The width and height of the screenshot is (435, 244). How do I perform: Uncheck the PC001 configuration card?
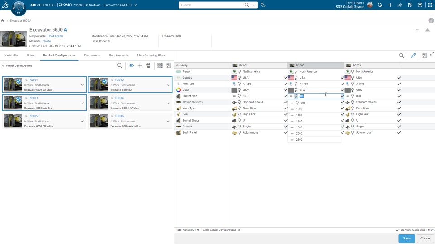click(x=19, y=82)
